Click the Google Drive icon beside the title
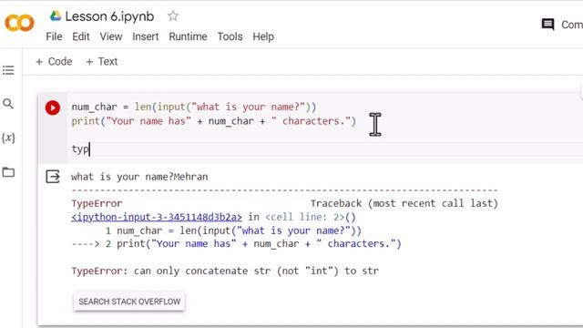 (56, 16)
